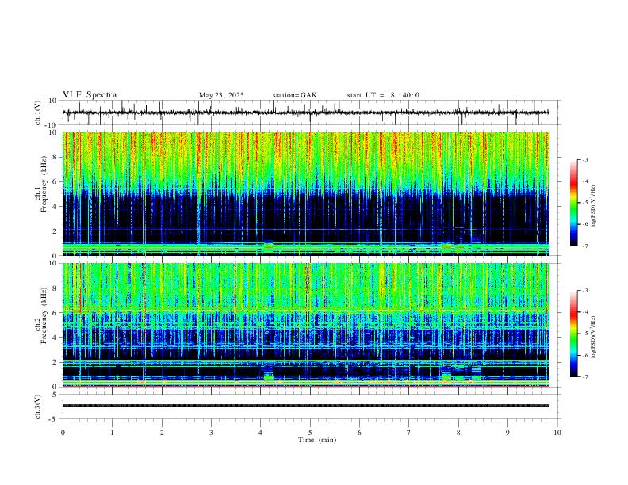628x485 pixels.
Task: Click time axis tick label '1'
Action: [112, 433]
